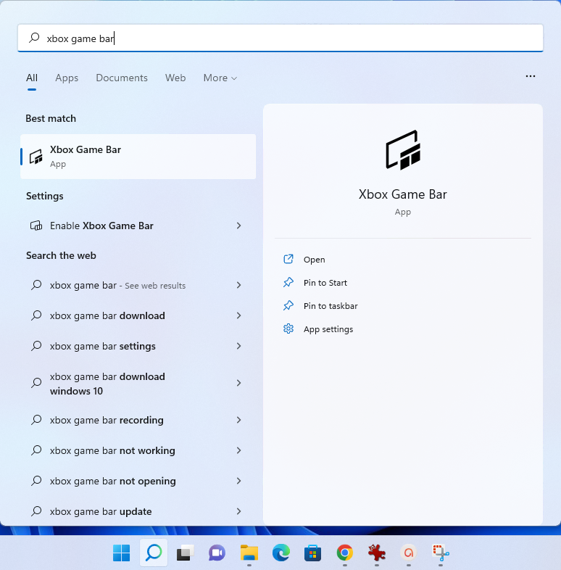
Task: Open Snipping Tool from the taskbar
Action: [x=441, y=553]
